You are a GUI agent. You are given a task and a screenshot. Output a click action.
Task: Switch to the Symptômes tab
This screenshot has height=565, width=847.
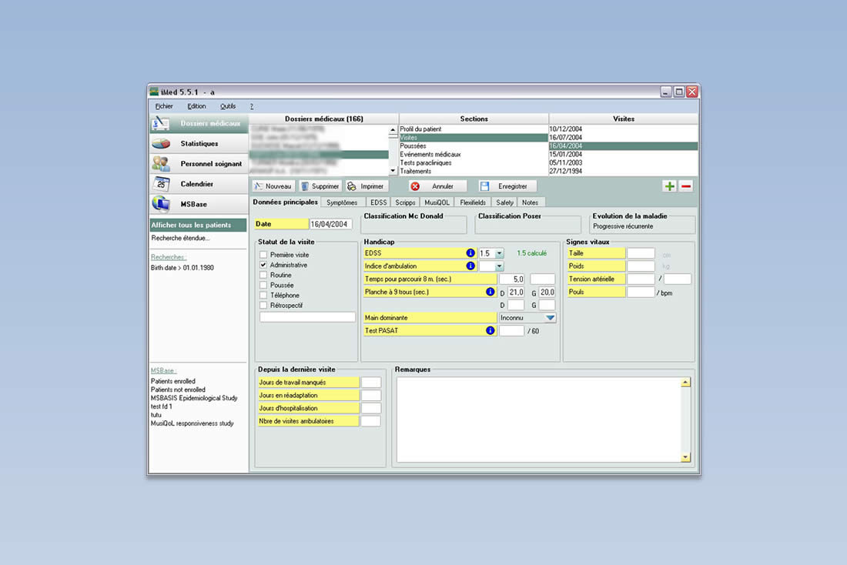pos(342,202)
